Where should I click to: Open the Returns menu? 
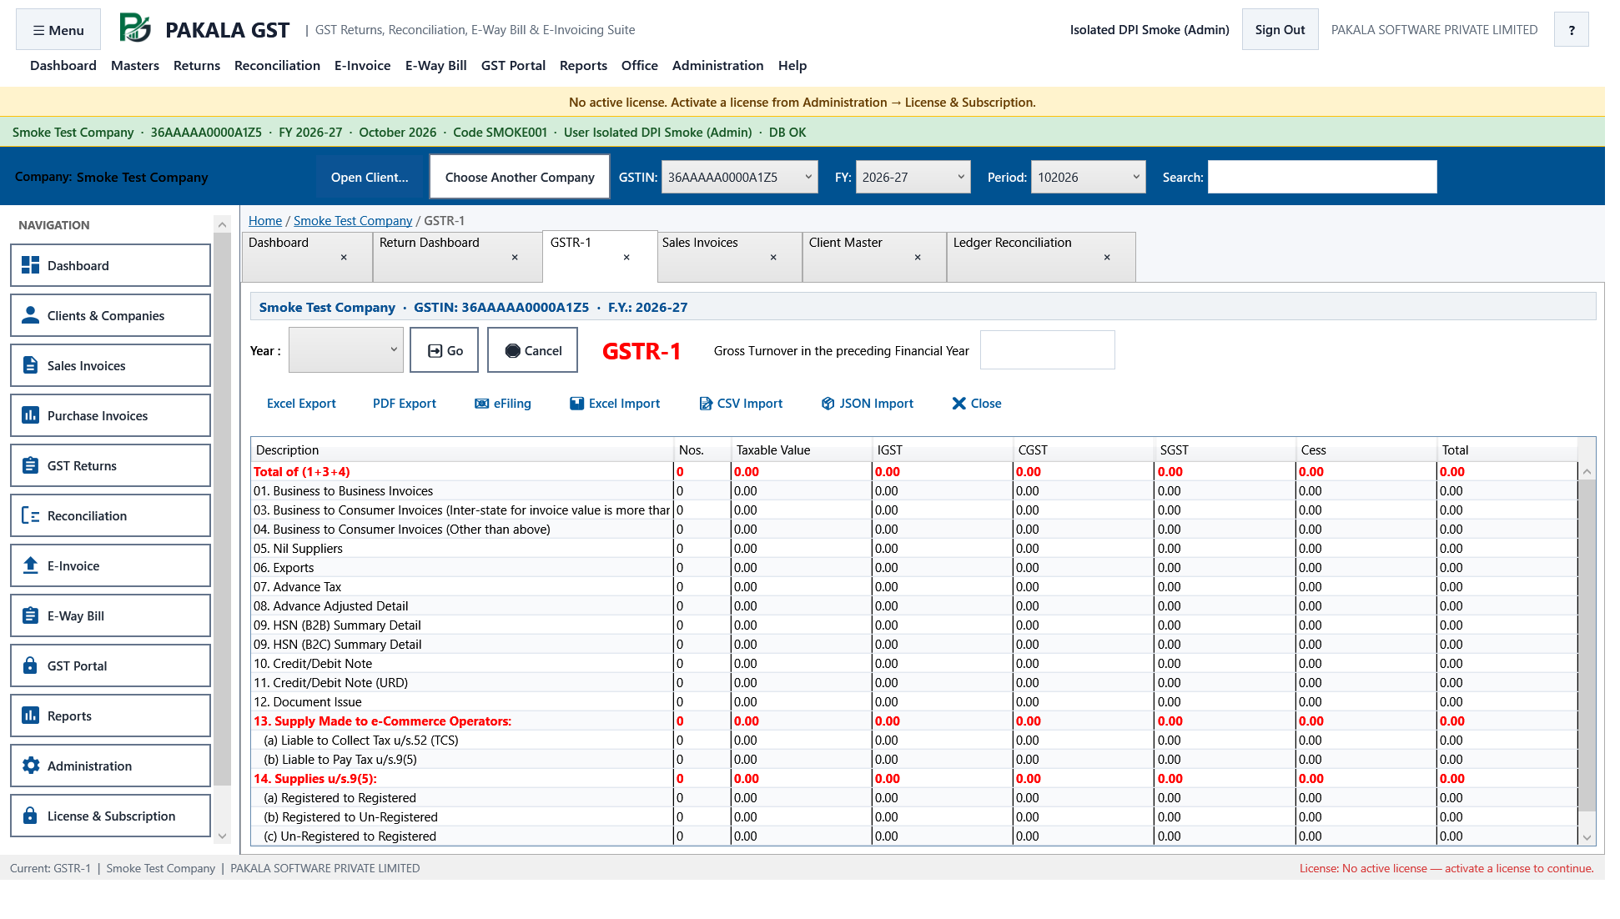197,66
